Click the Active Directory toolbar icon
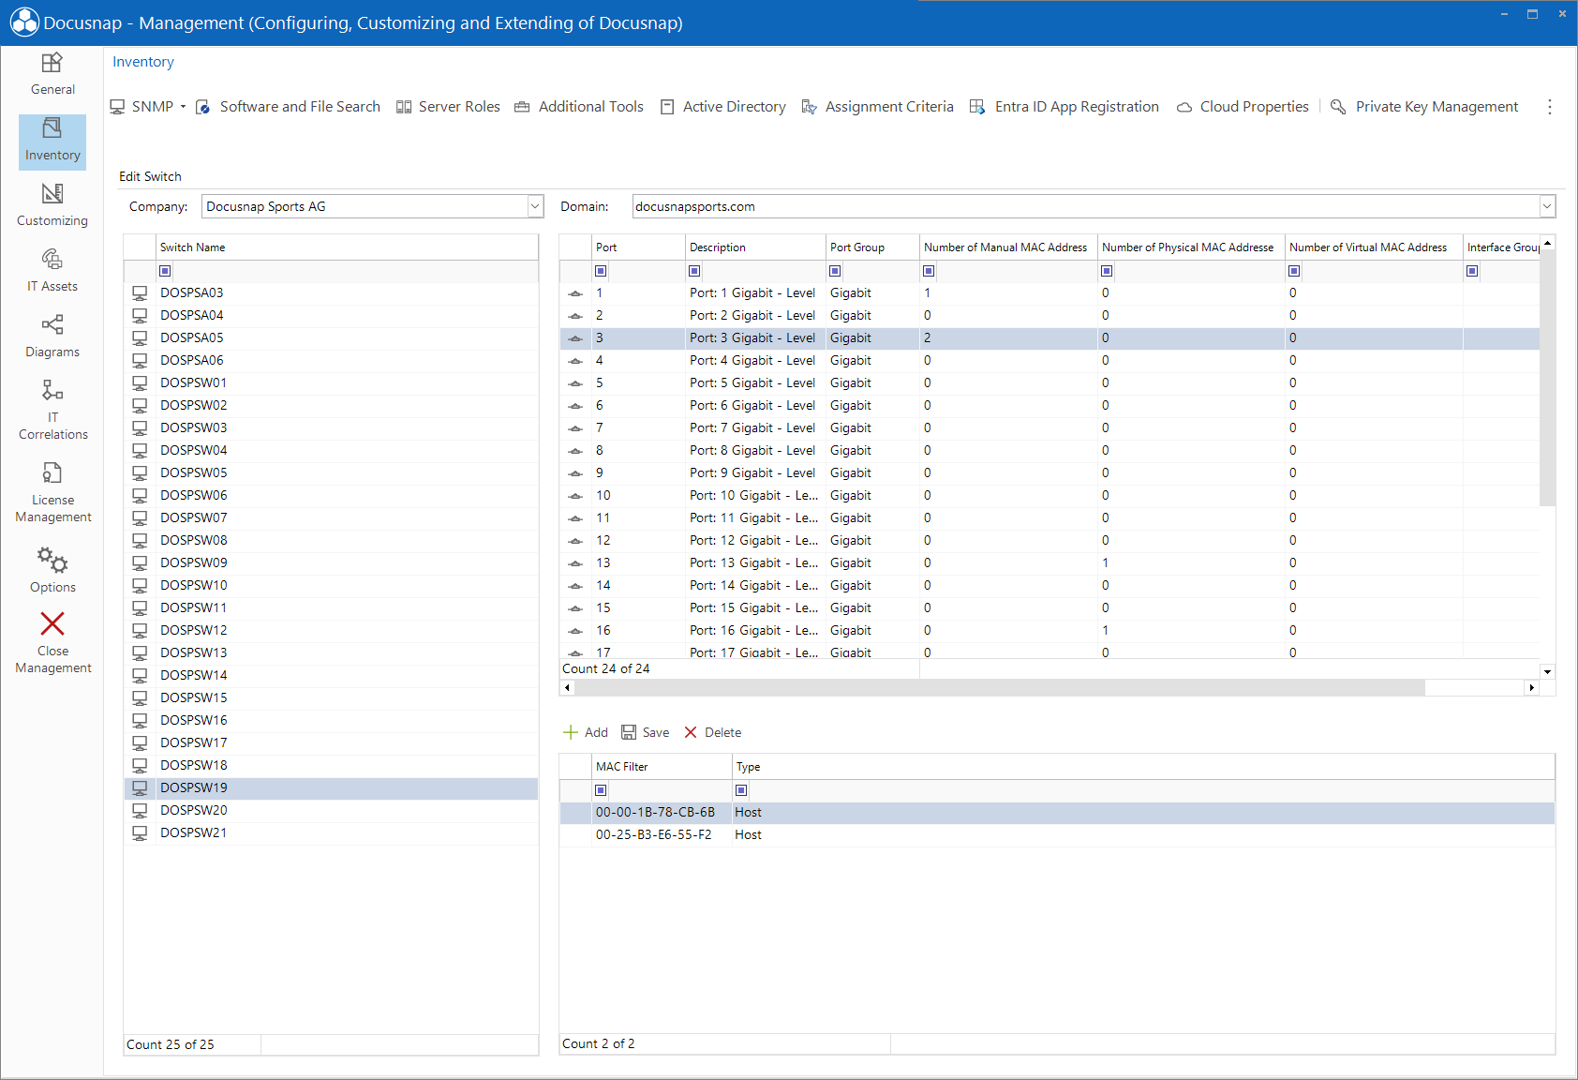This screenshot has height=1080, width=1578. (667, 107)
